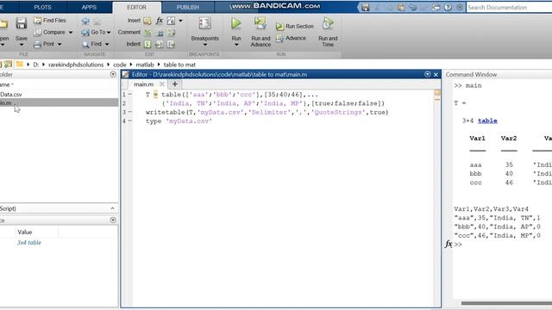Open Current Folder panel actions menu
The image size is (552, 310).
(x=113, y=74)
